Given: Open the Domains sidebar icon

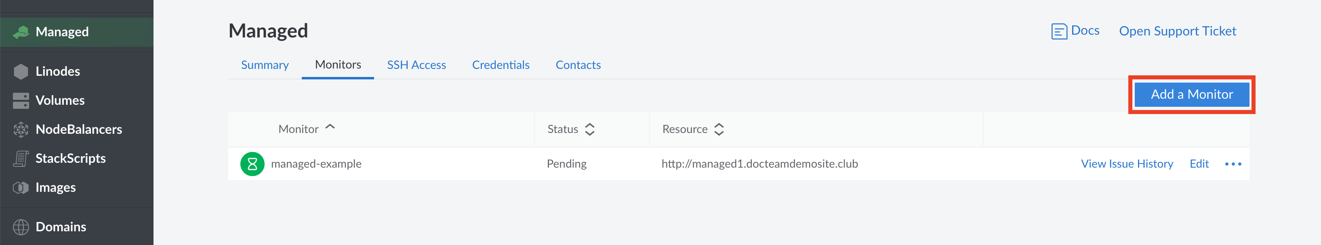Looking at the screenshot, I should 21,226.
